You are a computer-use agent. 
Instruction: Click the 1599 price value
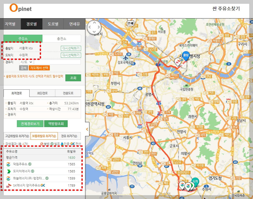[71, 178]
